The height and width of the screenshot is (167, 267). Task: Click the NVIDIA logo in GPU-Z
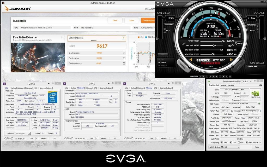click(255, 94)
